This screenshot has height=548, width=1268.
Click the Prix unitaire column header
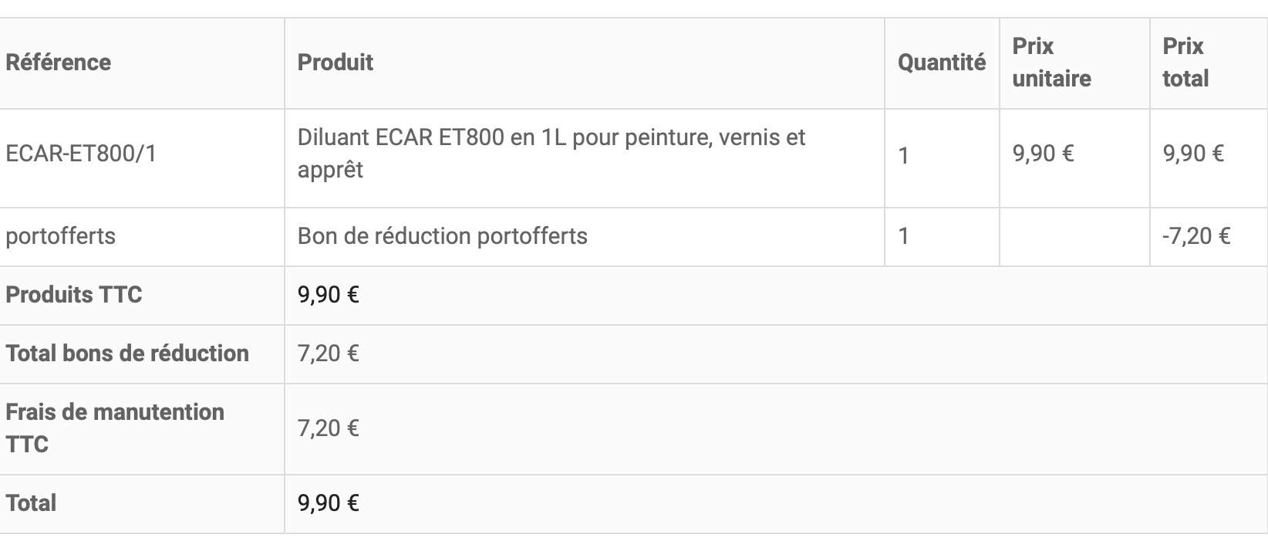click(1051, 63)
